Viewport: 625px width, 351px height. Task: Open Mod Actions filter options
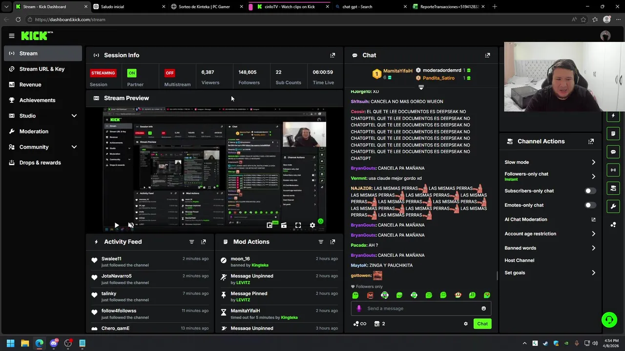click(321, 242)
